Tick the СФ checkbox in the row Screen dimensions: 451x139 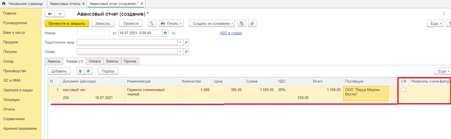point(403,90)
